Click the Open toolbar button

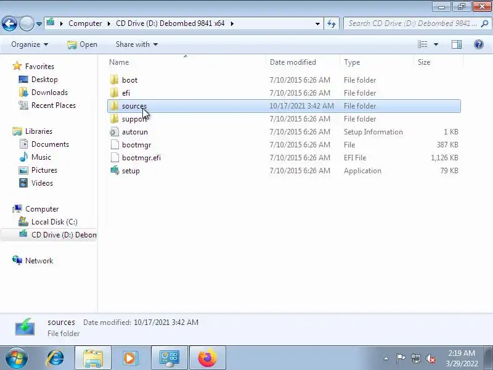(83, 44)
